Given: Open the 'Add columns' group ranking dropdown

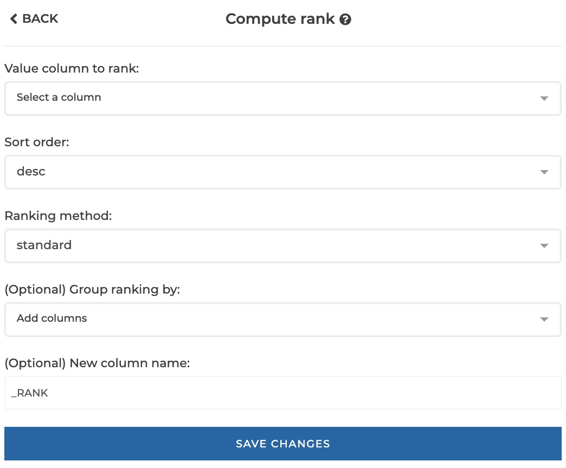Looking at the screenshot, I should pyautogui.click(x=283, y=320).
